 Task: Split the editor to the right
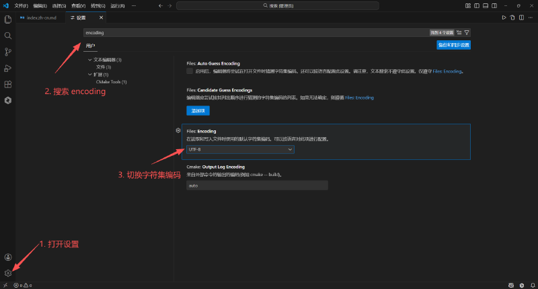click(x=522, y=17)
